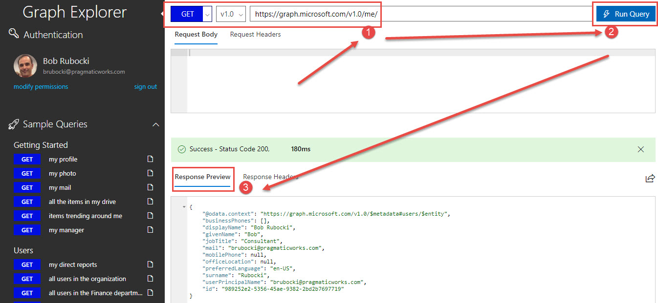Open the document icon beside 'my profile' query
Image resolution: width=658 pixels, height=303 pixels.
pyautogui.click(x=150, y=159)
